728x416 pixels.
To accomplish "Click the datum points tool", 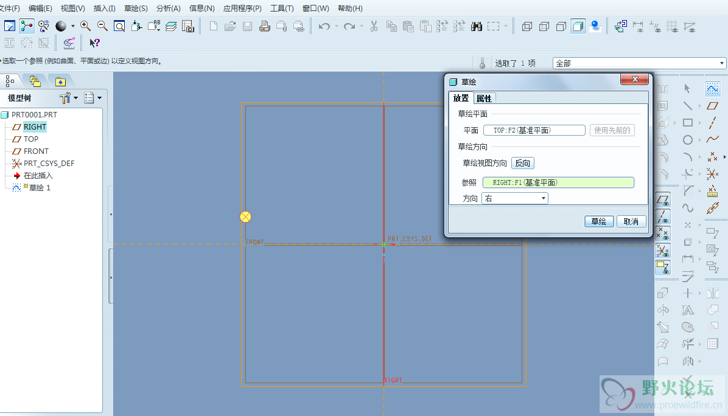I will click(712, 157).
